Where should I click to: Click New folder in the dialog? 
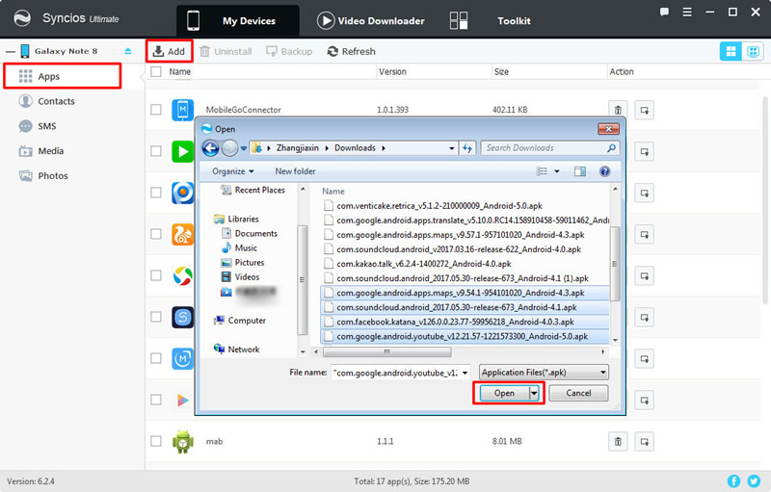295,171
